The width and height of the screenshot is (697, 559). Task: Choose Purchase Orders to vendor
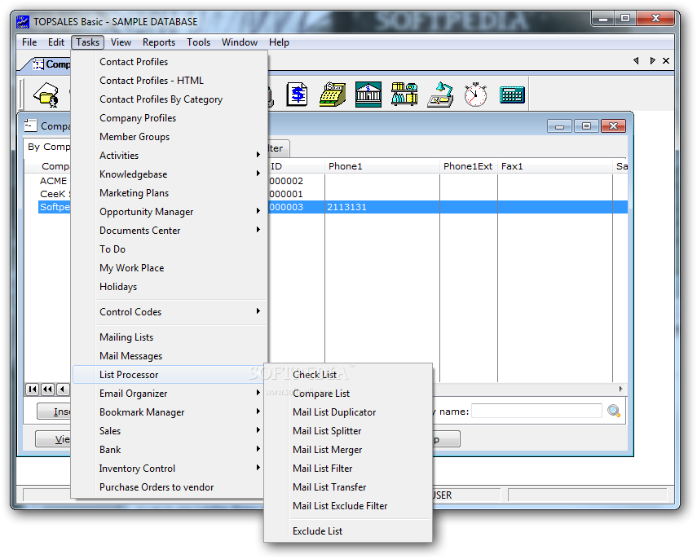point(170,487)
